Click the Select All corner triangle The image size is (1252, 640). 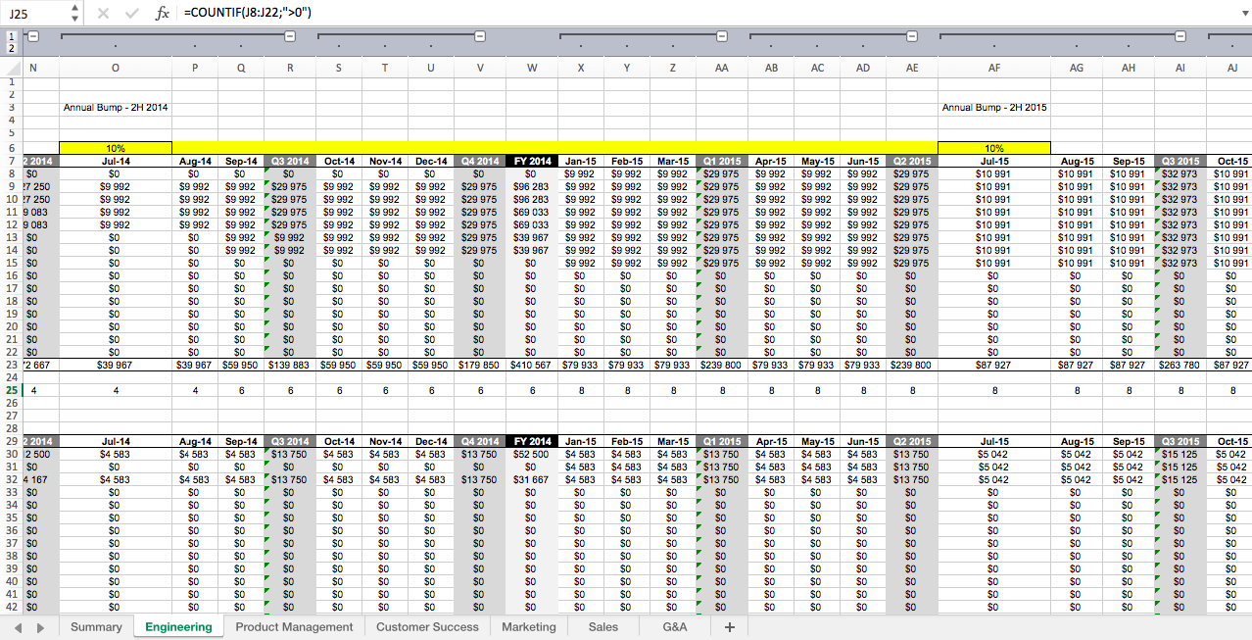coord(12,68)
